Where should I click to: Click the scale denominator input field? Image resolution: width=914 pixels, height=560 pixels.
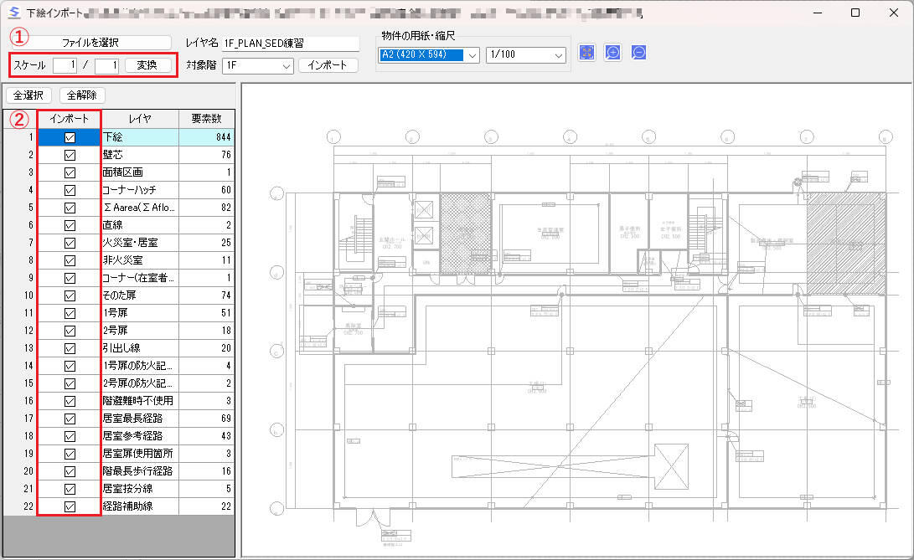[106, 65]
